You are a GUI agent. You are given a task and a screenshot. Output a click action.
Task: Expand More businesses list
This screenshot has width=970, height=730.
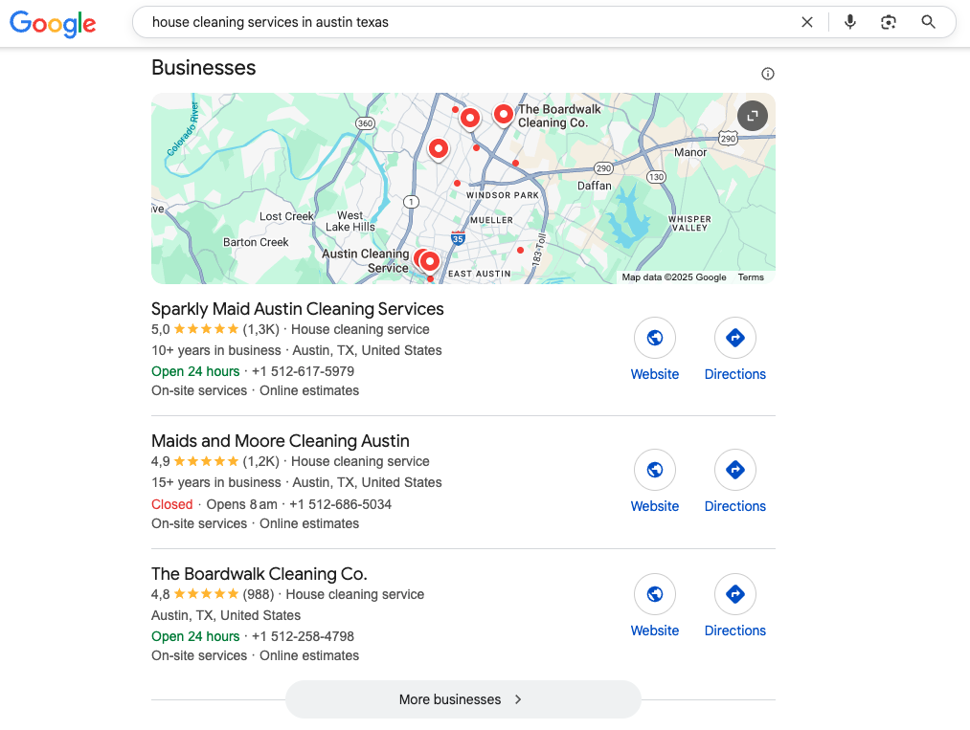[x=462, y=699]
